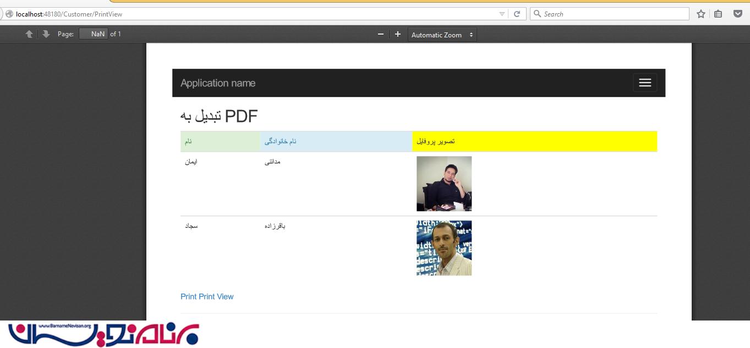The height and width of the screenshot is (348, 750).
Task: Open the bookmarks list icon
Action: [x=718, y=14]
